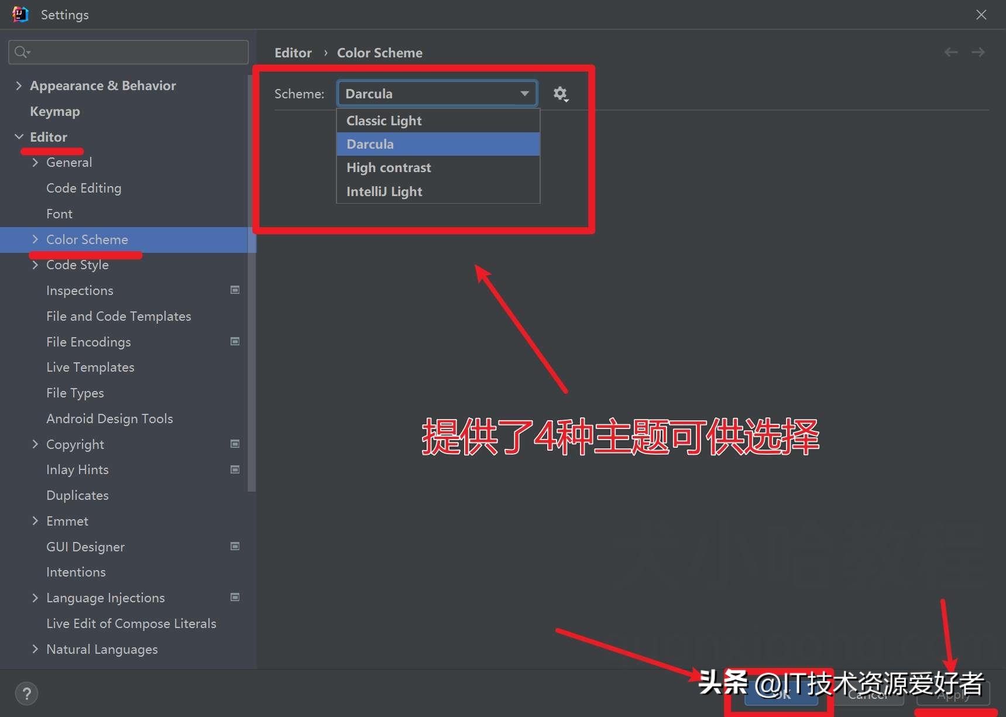The width and height of the screenshot is (1006, 717).
Task: Click the Language Injections project-level icon
Action: [235, 597]
